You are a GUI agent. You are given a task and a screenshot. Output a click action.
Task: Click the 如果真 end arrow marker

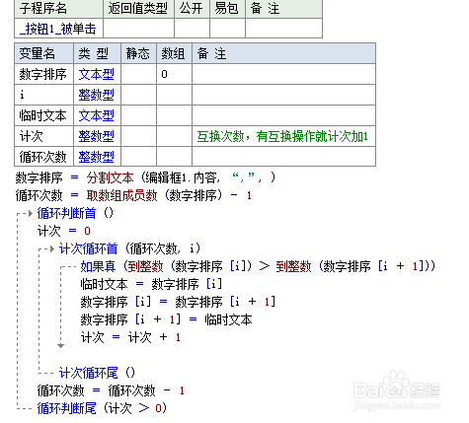click(x=60, y=345)
